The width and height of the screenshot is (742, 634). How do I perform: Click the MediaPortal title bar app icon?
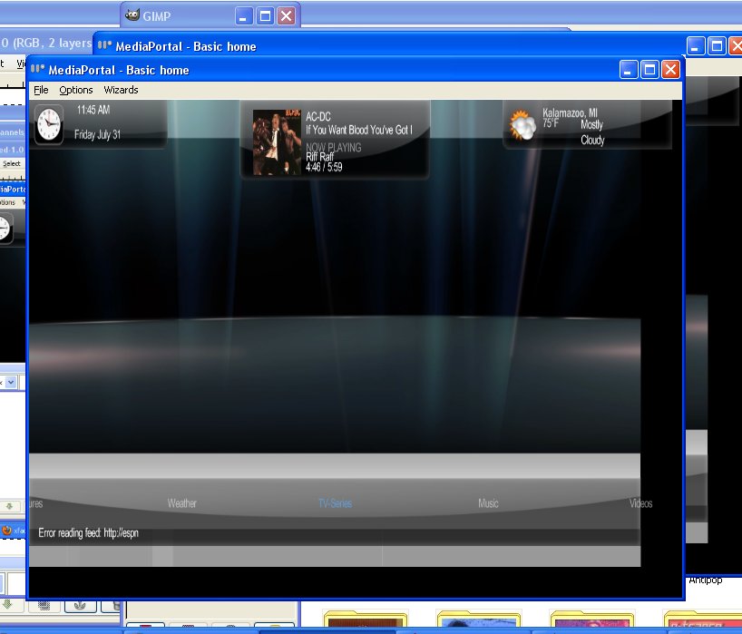38,69
